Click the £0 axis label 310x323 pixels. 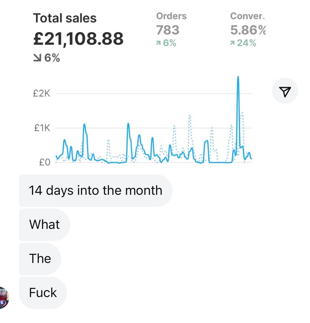[45, 163]
